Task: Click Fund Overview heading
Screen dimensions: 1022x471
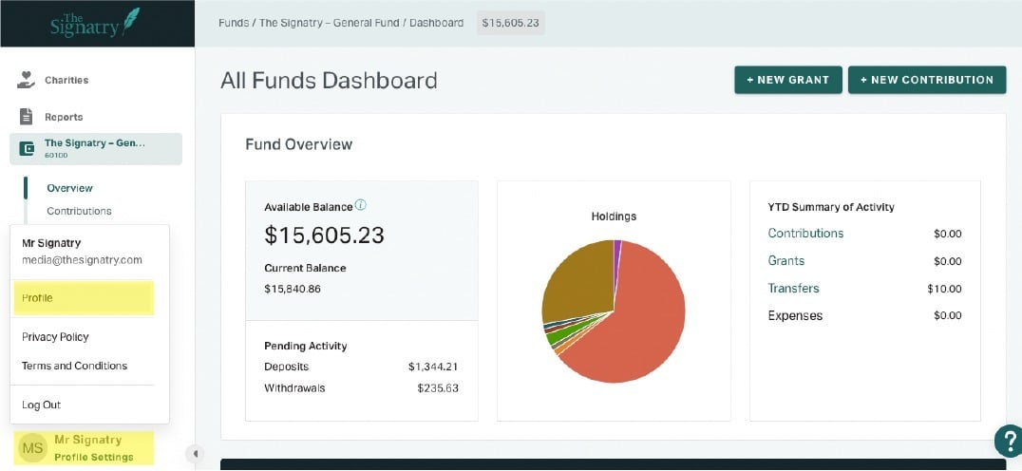Action: (299, 144)
